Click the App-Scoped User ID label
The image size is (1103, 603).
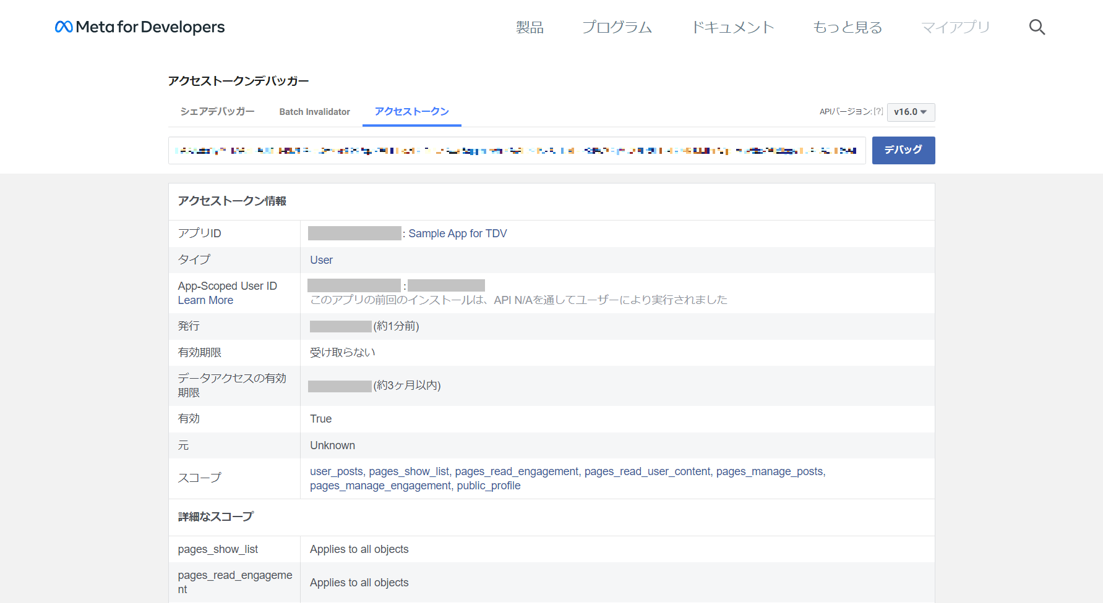tap(228, 286)
